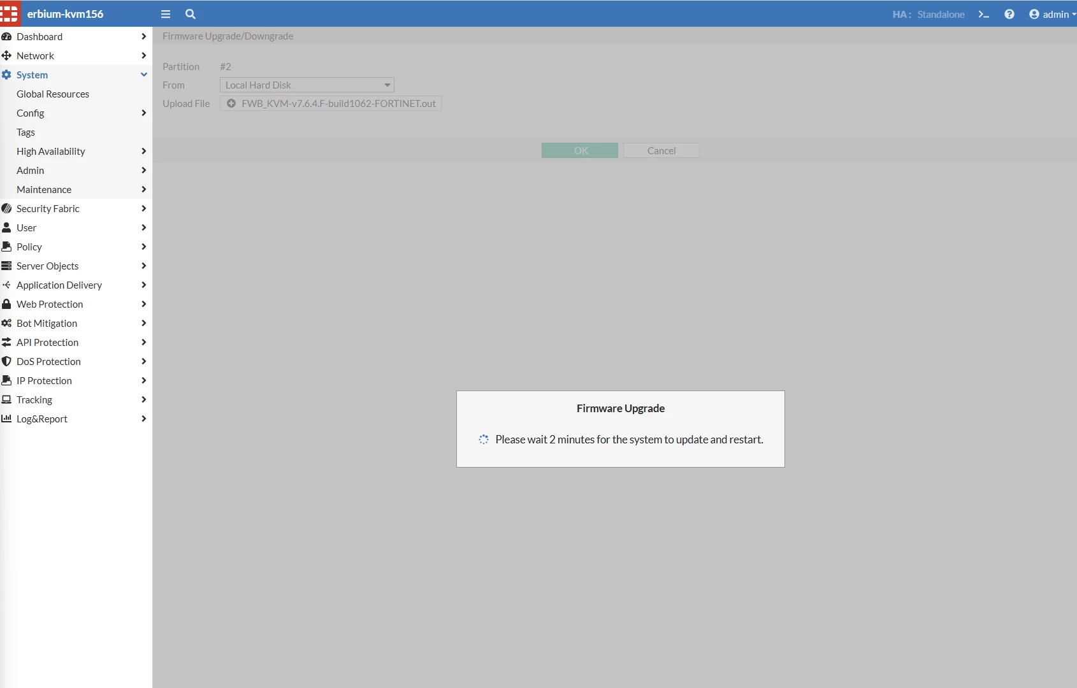Open the Security Fabric menu

point(76,208)
